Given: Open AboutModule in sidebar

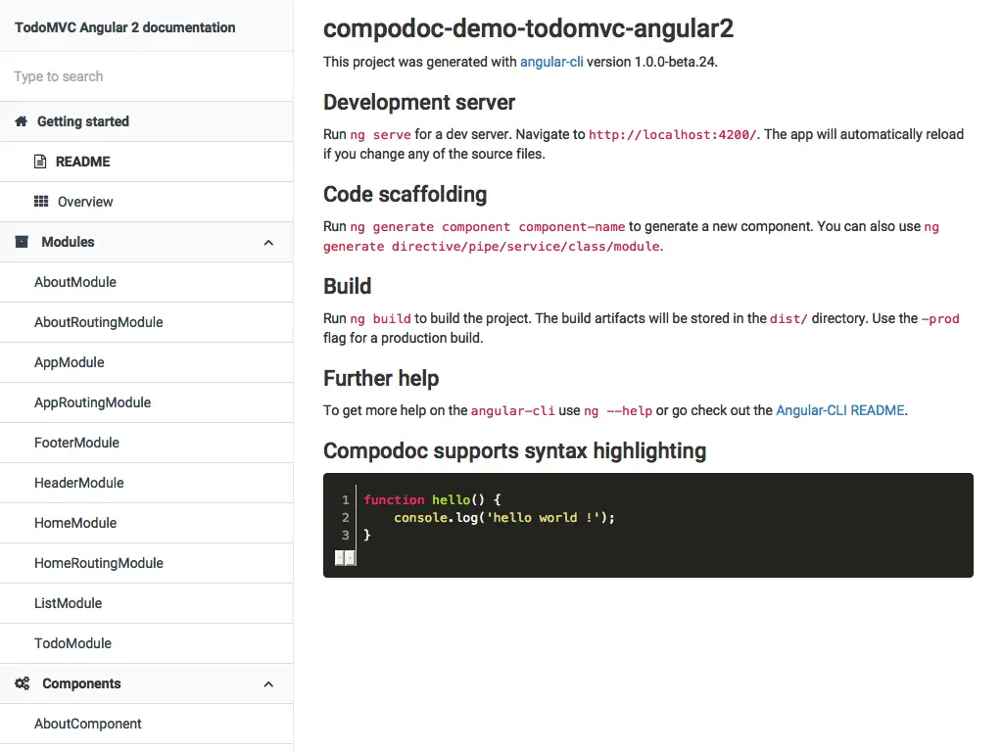Looking at the screenshot, I should tap(147, 282).
